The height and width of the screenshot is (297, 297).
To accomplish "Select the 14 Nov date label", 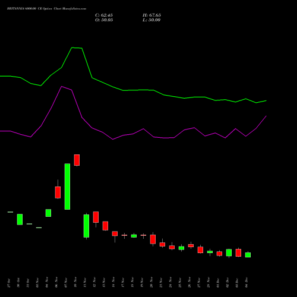I will [x=113, y=283].
